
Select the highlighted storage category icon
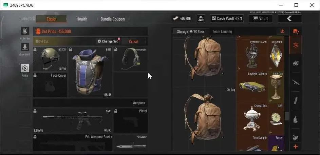coord(296,45)
